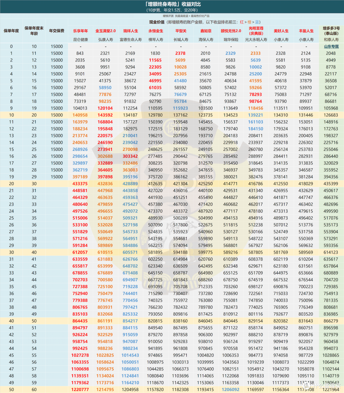Select the orange value 2333

(x=255, y=53)
